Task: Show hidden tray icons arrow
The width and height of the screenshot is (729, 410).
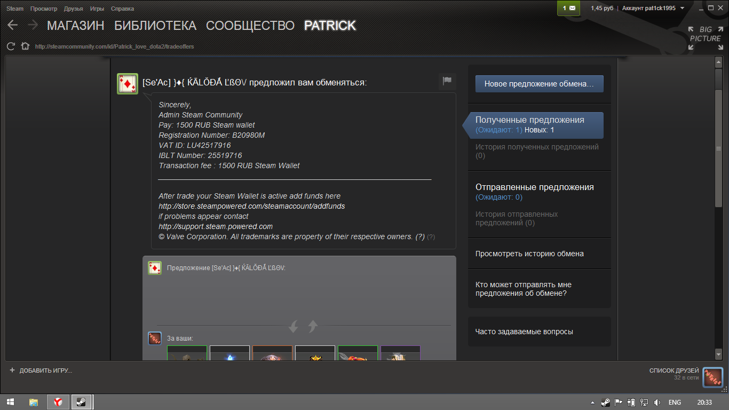Action: coord(592,402)
